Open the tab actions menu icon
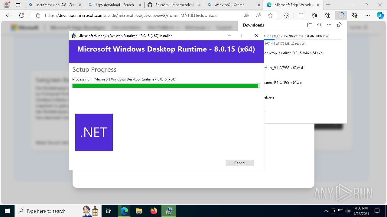Image resolution: width=387 pixels, height=217 pixels. (x=18, y=5)
